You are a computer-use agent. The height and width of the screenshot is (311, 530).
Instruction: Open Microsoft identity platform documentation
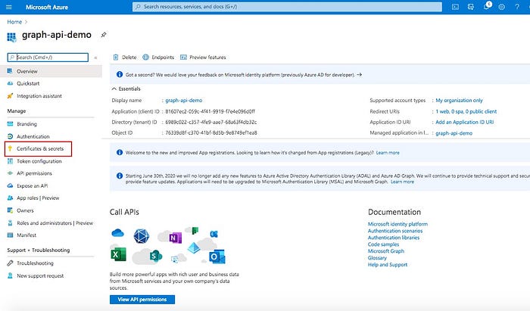coord(397,224)
